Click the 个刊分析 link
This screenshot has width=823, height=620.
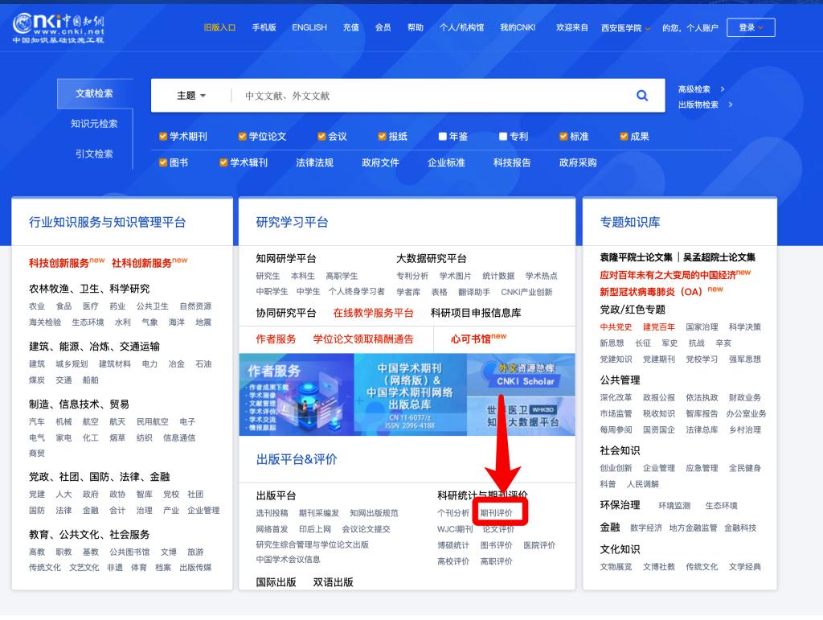pos(453,513)
